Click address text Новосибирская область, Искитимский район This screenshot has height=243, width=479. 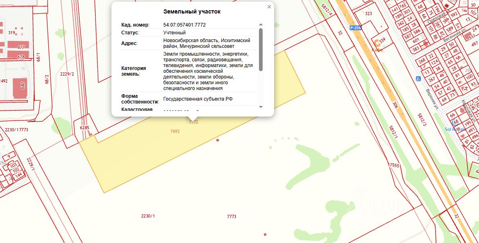[x=207, y=43]
